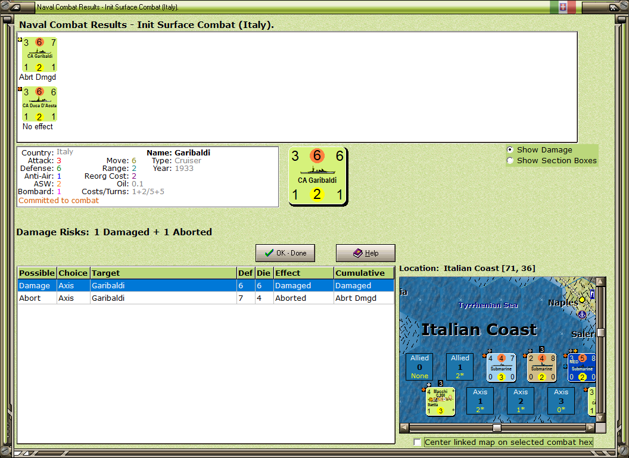
Task: Select the CA Garibaldi counter marked Abrt Dmgd
Action: pos(39,55)
